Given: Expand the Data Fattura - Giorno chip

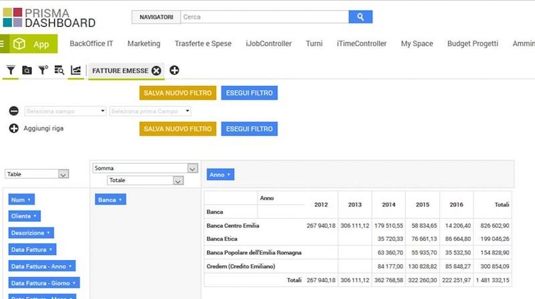Looking at the screenshot, I should point(44,283).
